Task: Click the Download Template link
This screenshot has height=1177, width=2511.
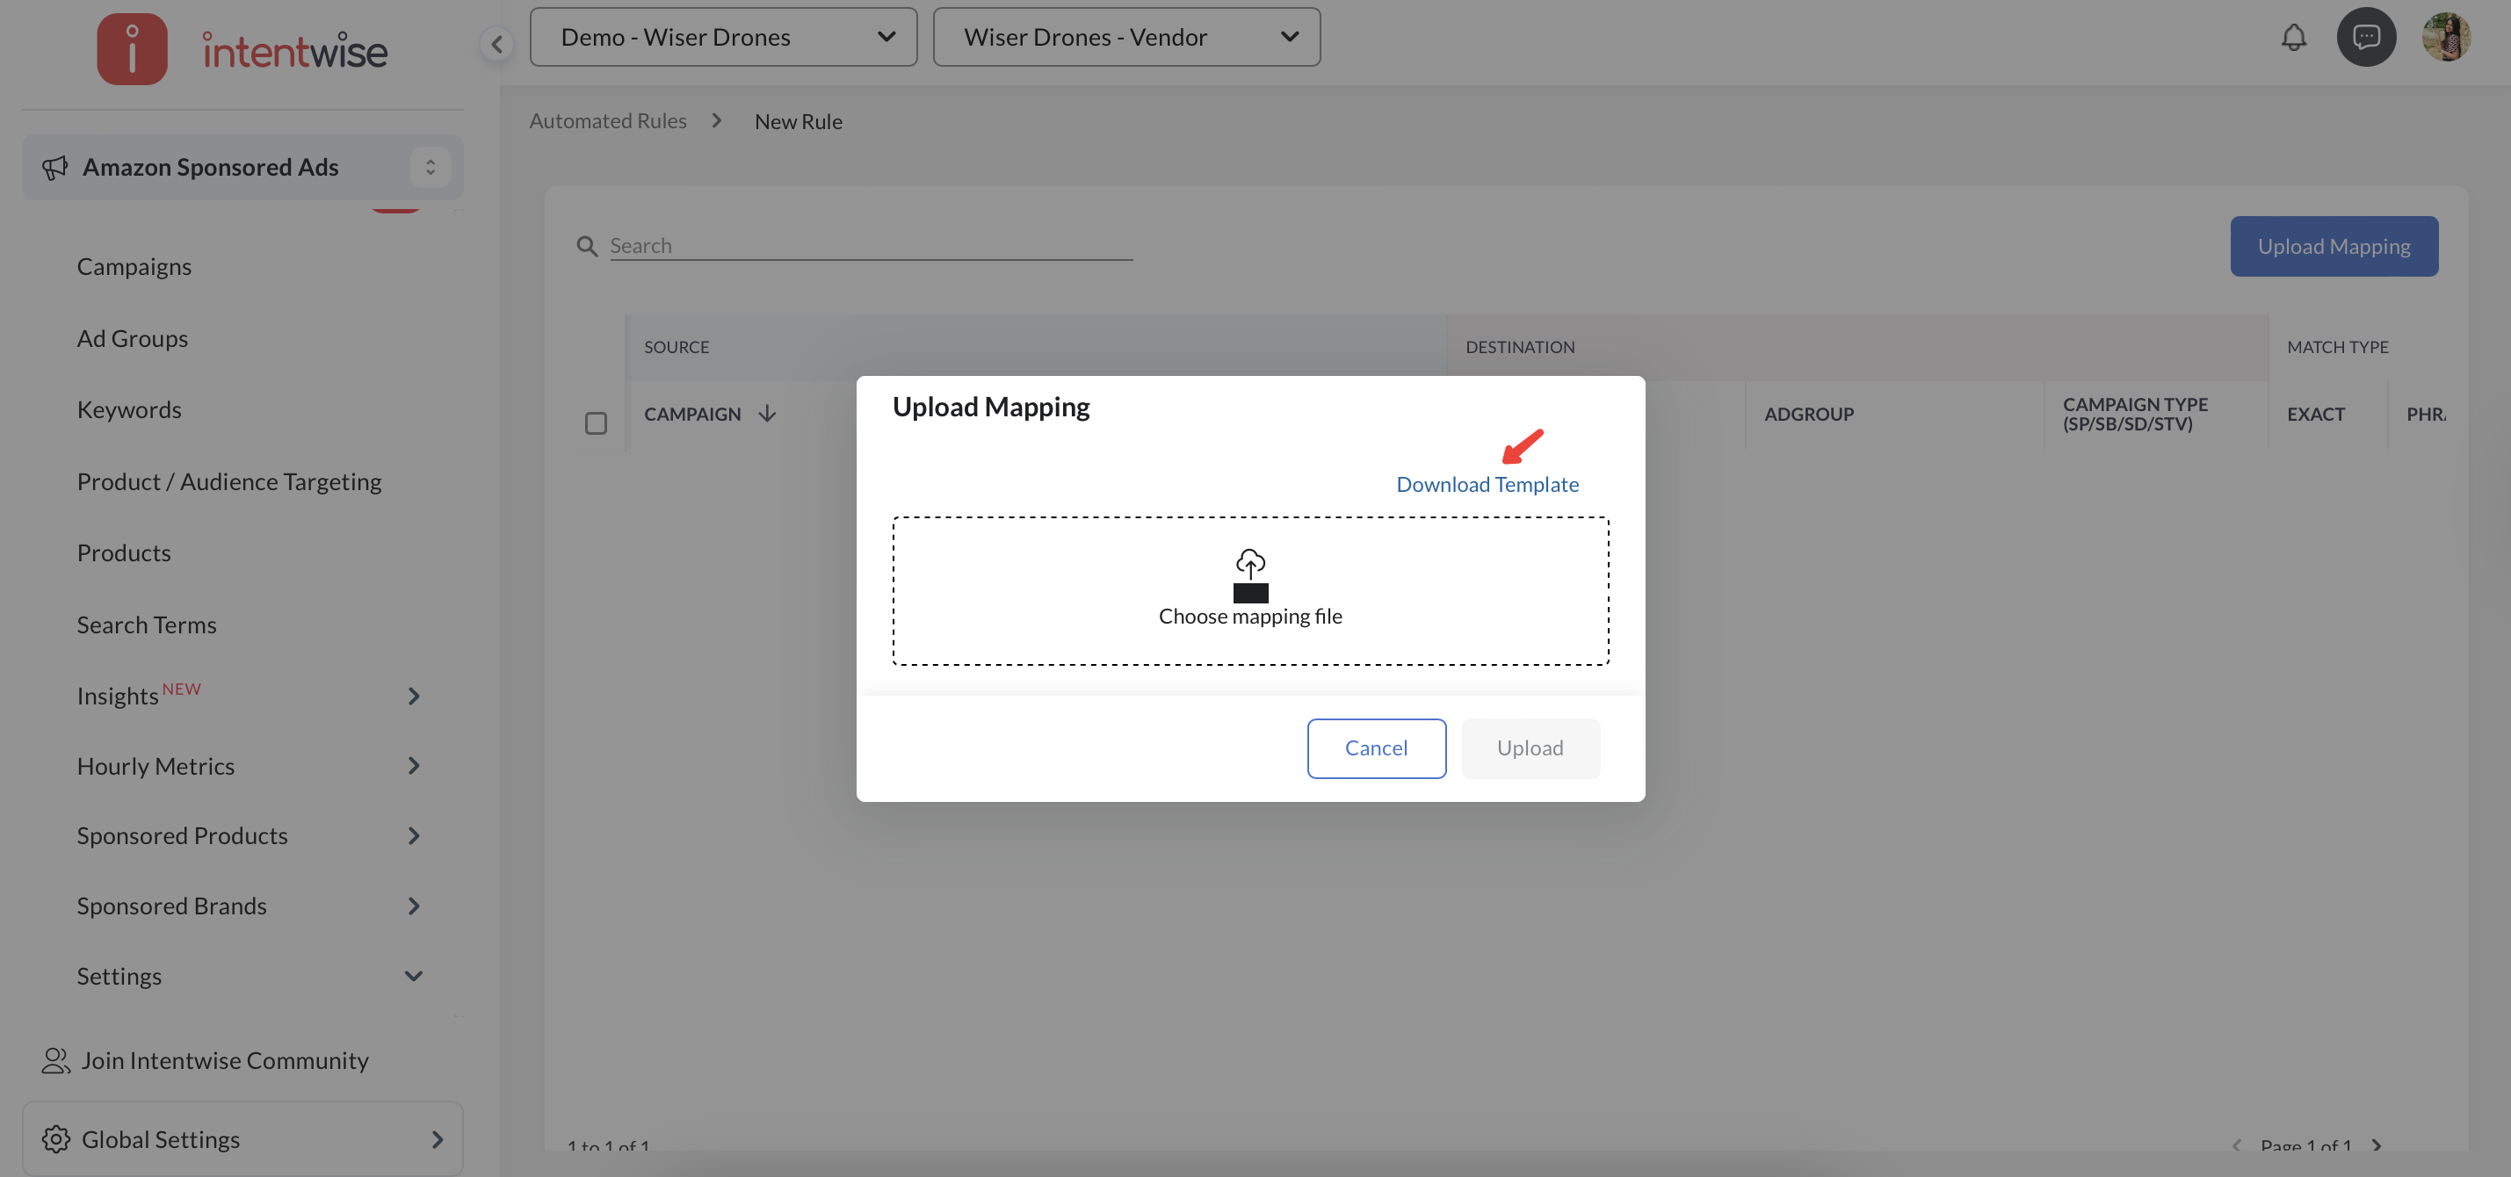Action: (x=1487, y=484)
